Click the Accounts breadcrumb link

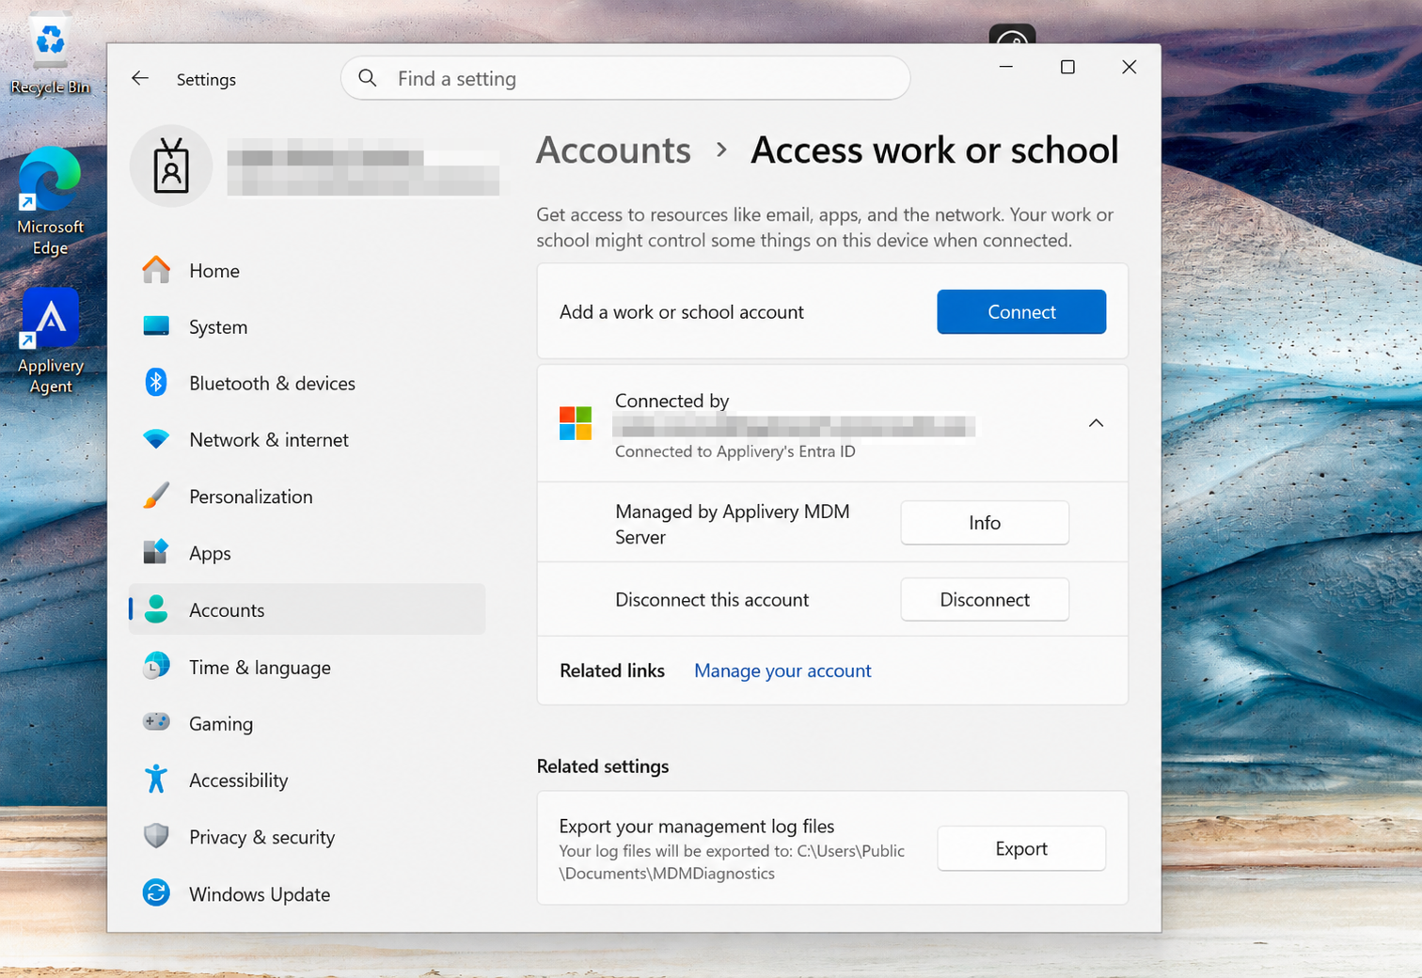coord(613,150)
